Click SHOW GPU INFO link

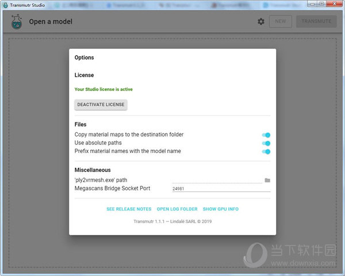[221, 209]
